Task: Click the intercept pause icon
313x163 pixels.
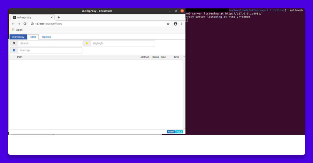Action: pos(14,50)
